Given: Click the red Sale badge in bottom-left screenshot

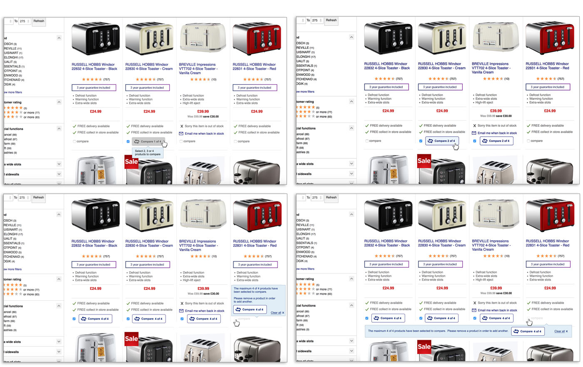Looking at the screenshot, I should pos(131,339).
